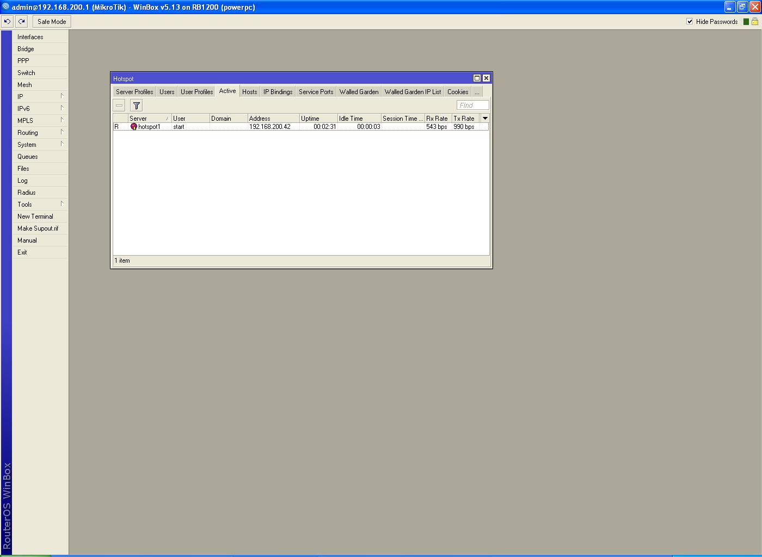Sort by the Session Time column header
The image size is (762, 557).
click(x=403, y=119)
